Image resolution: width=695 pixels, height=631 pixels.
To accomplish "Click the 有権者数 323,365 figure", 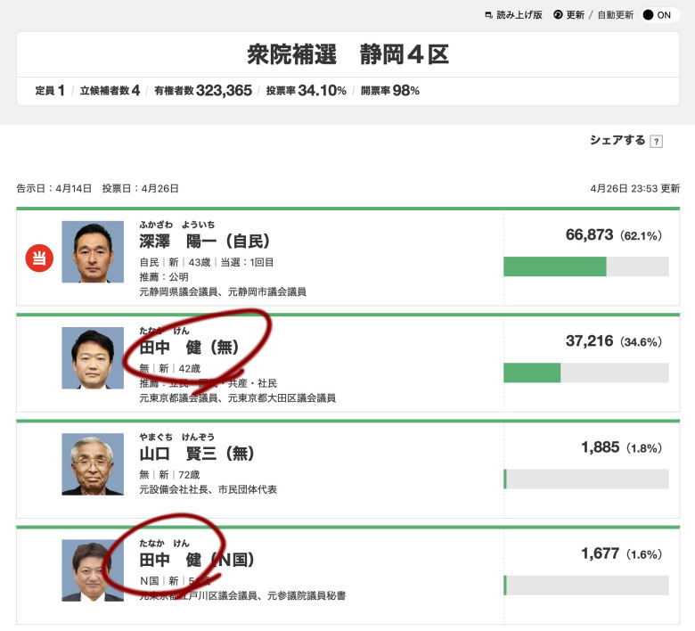I will [203, 90].
